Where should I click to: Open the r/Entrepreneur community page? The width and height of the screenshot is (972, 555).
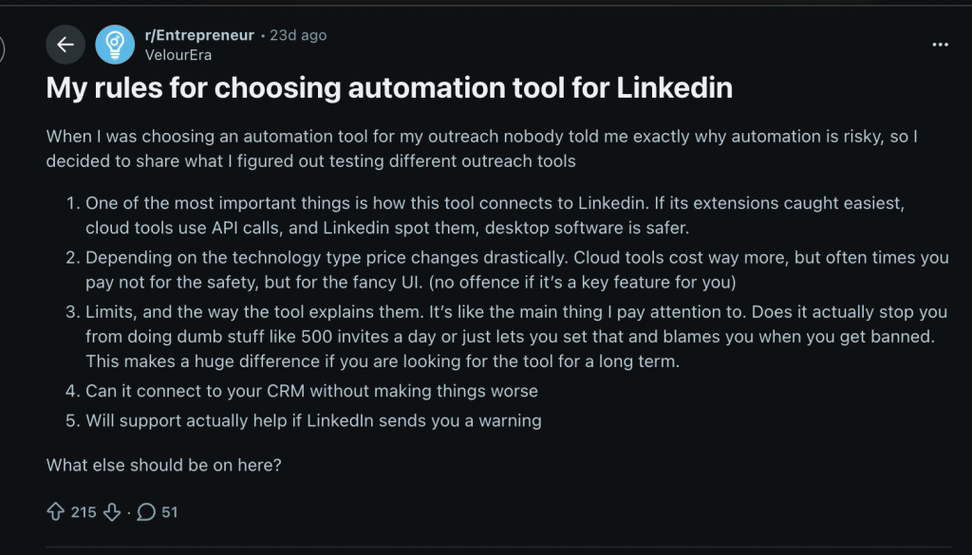200,35
